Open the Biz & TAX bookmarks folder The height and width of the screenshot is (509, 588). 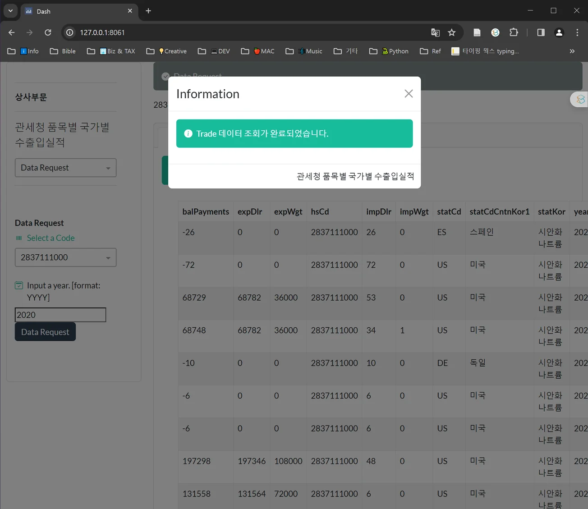coord(111,51)
